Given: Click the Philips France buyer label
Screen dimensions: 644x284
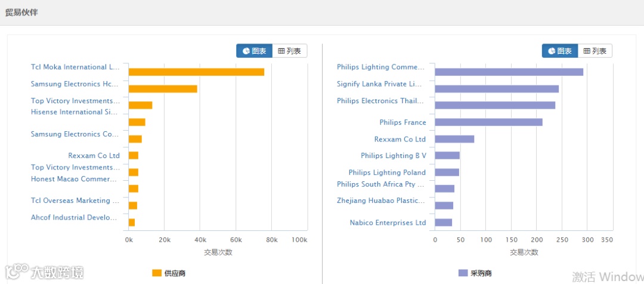Looking at the screenshot, I should tap(403, 122).
